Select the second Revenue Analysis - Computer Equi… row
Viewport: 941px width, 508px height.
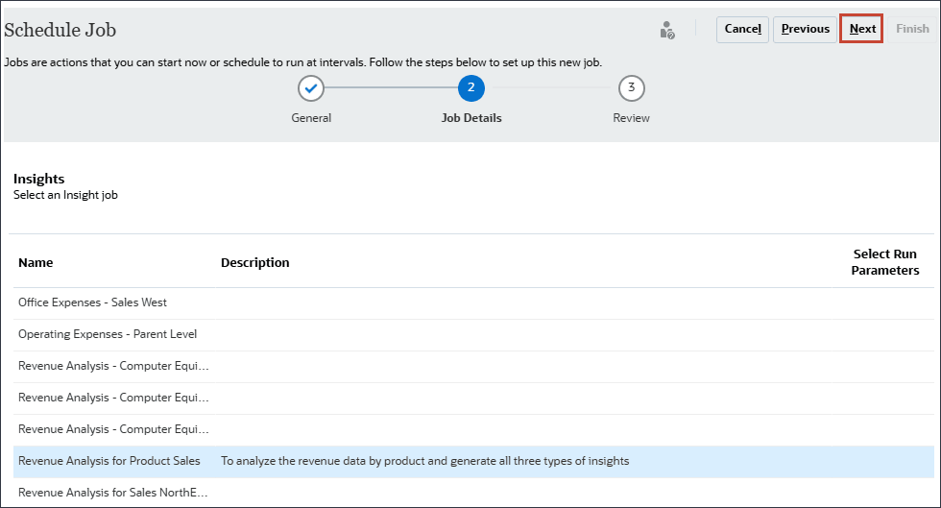pos(113,398)
